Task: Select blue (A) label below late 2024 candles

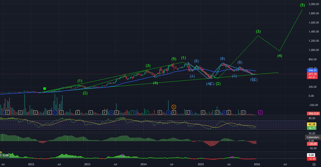Action: pos(192,76)
